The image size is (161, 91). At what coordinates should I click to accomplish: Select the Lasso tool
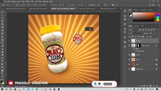point(2,18)
